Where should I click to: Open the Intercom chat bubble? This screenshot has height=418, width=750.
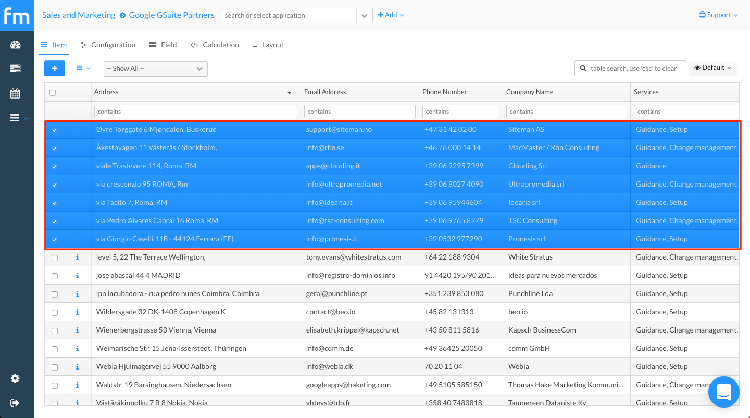pos(724,392)
